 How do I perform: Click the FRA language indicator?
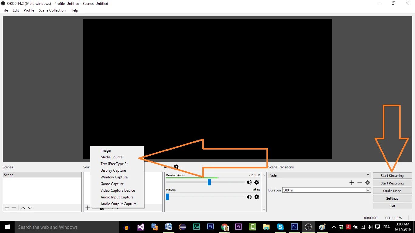coord(386,227)
